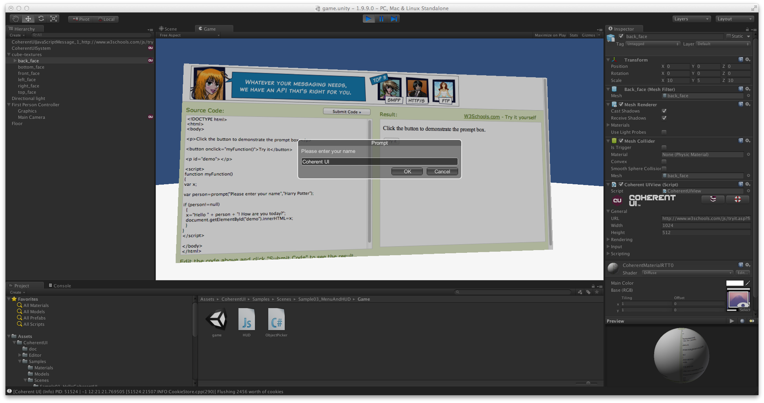Toggle back_face object active checkbox
This screenshot has height=403, width=764.
pos(621,36)
